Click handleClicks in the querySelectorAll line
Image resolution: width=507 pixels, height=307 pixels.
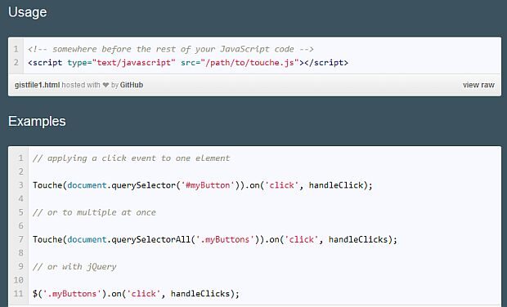click(358, 239)
